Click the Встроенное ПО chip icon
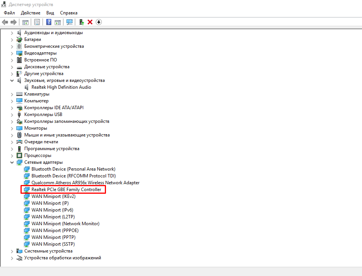 19,60
